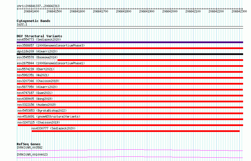The image size is (251, 161).
Task: Select ruler position 206642100
Action: pos(193,11)
